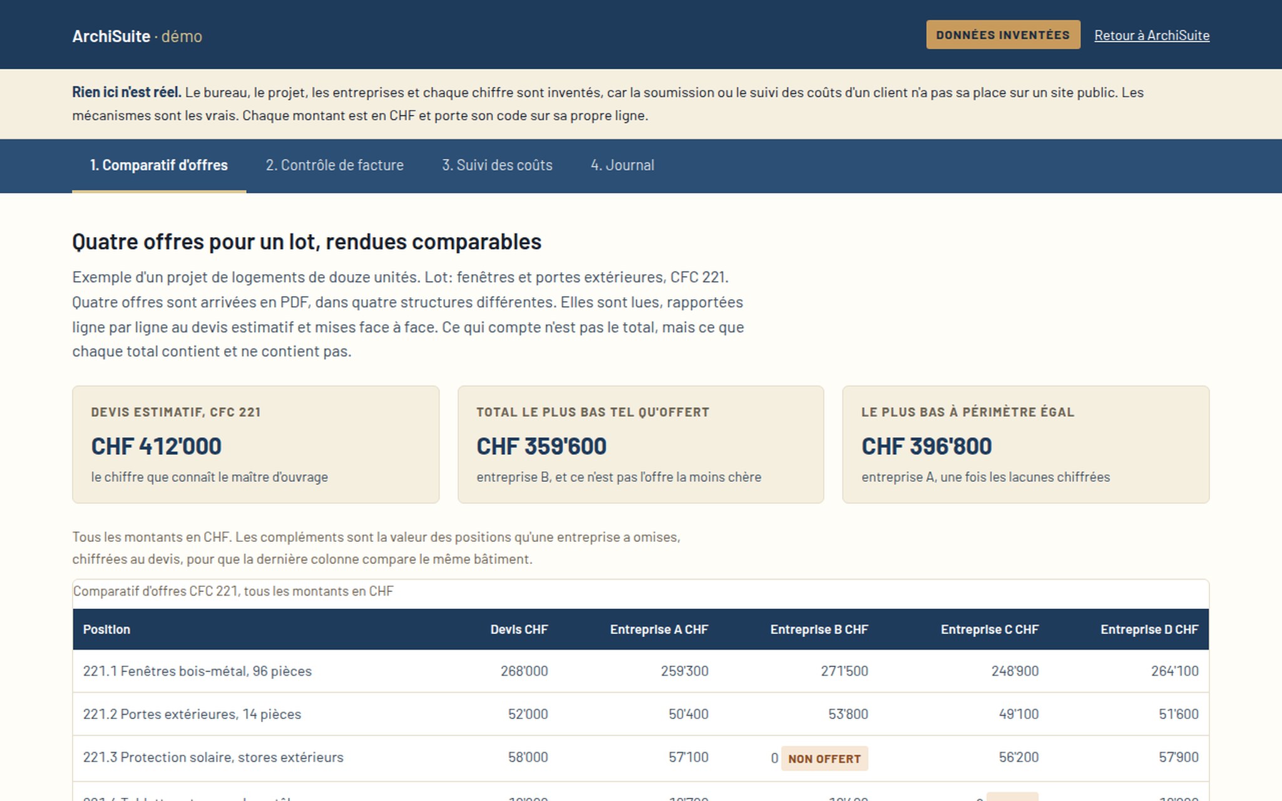Screen dimensions: 1282x801
Task: Select row 221.3 Protection solaire, stores extérieurs
Action: [640, 758]
